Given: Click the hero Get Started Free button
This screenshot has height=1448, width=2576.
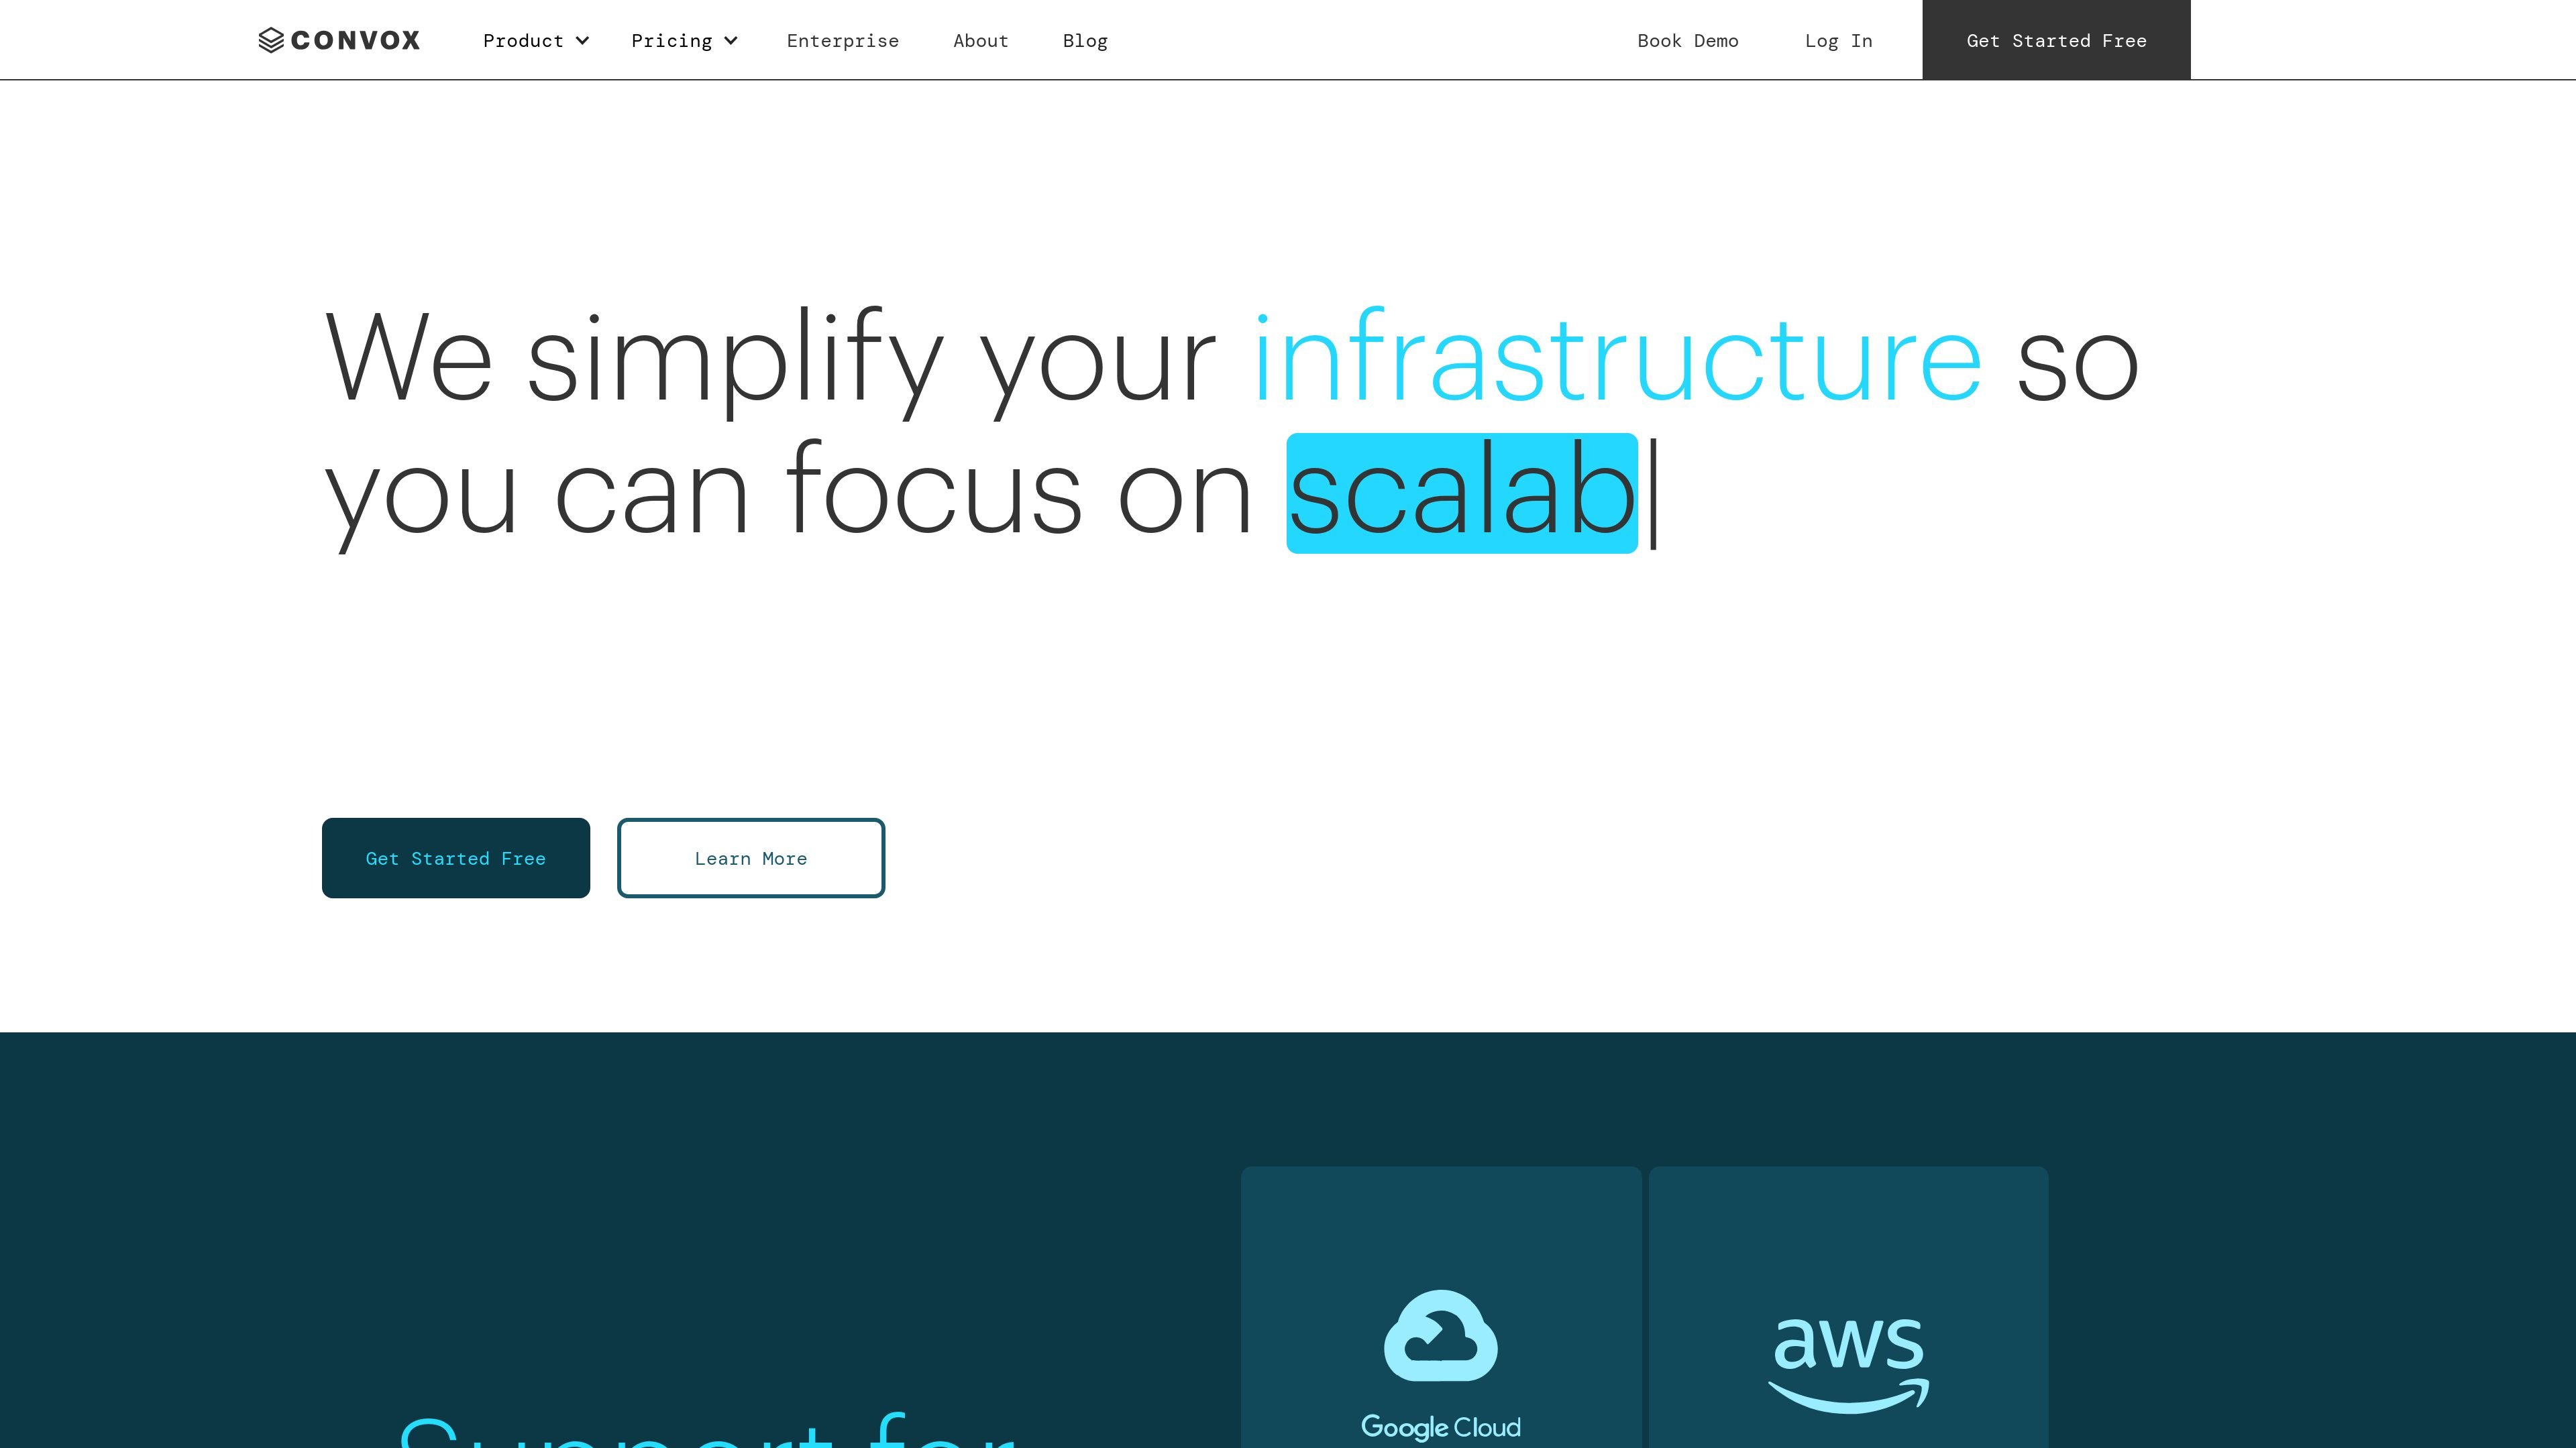Looking at the screenshot, I should pos(456,858).
